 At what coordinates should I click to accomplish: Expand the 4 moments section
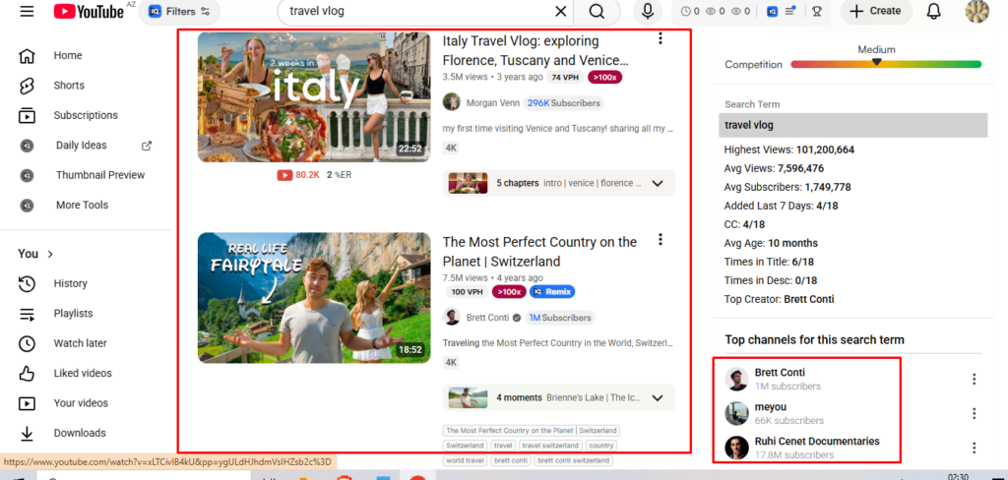[658, 398]
